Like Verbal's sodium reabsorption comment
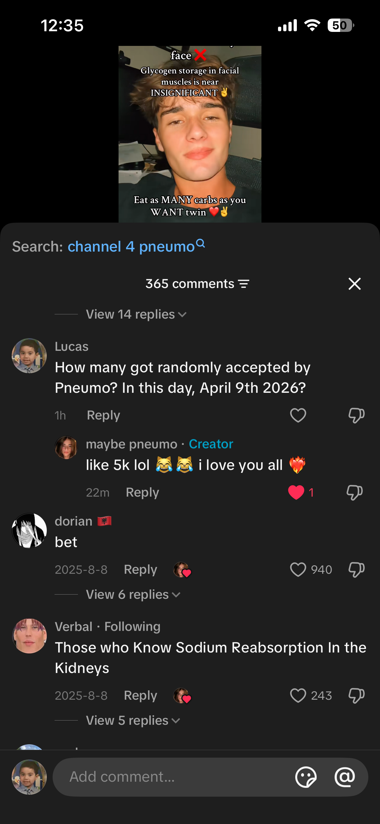The width and height of the screenshot is (380, 824). (x=298, y=695)
